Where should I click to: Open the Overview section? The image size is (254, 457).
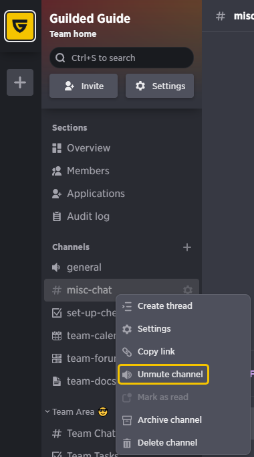pos(122,148)
